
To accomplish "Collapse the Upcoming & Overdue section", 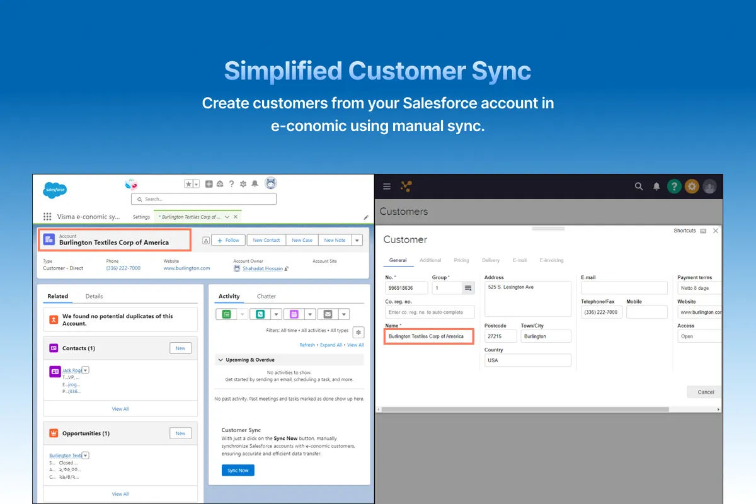I will (x=220, y=360).
